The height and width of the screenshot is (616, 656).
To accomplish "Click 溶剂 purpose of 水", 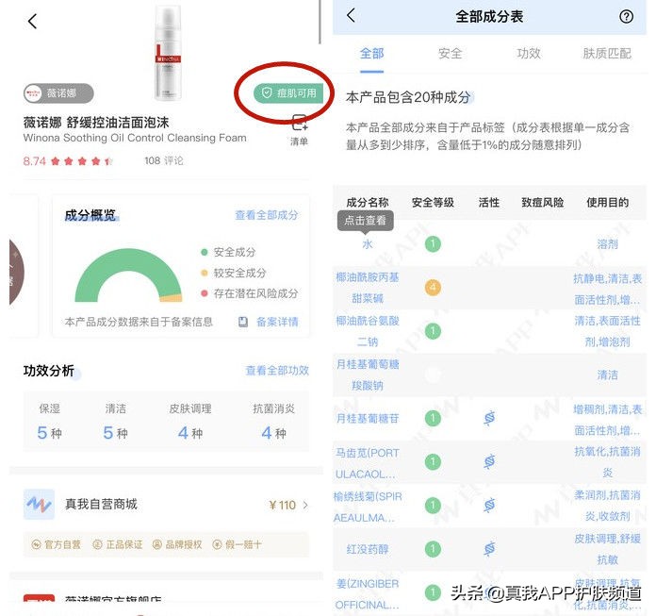I will [x=608, y=244].
